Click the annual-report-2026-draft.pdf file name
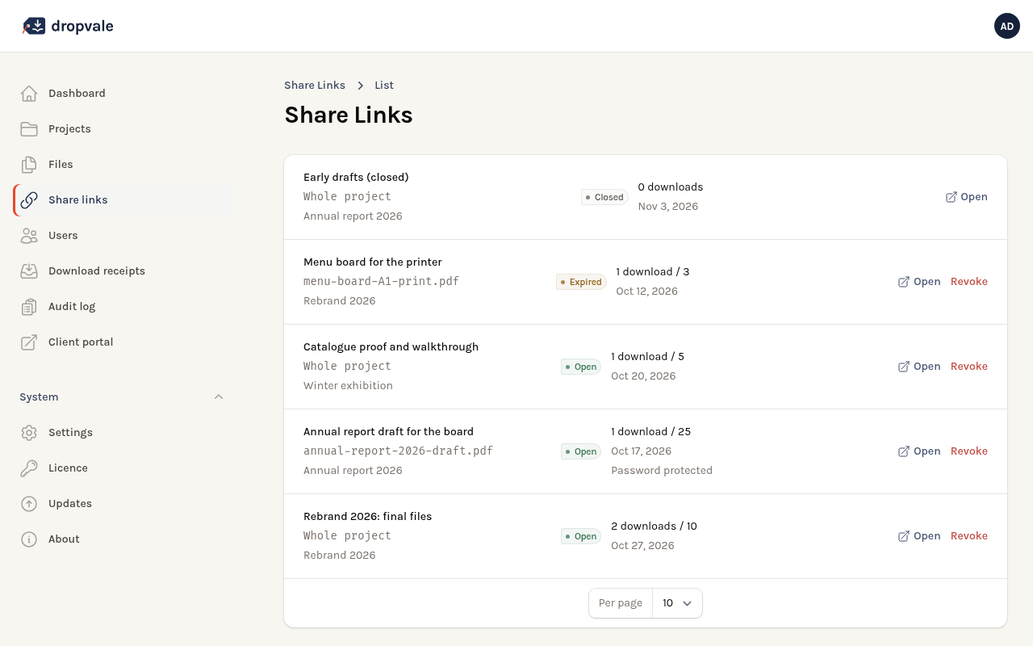 click(398, 451)
